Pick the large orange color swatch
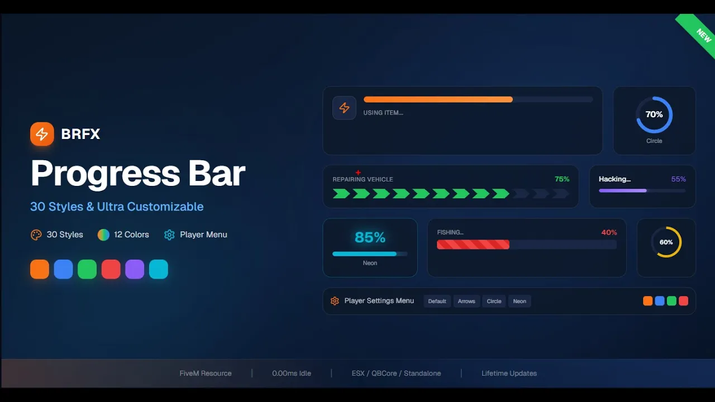This screenshot has height=402, width=715. (x=40, y=269)
